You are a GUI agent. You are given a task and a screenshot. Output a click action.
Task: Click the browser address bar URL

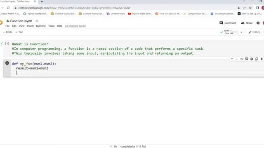pyautogui.click(x=74, y=8)
